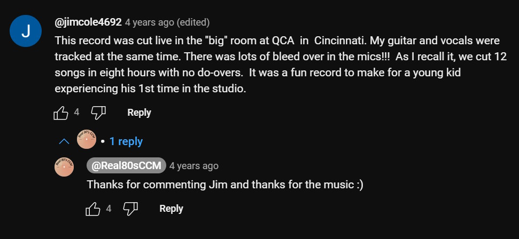Viewport: 519px width, 239px height.
Task: Open the blue J profile avatar
Action: click(26, 31)
